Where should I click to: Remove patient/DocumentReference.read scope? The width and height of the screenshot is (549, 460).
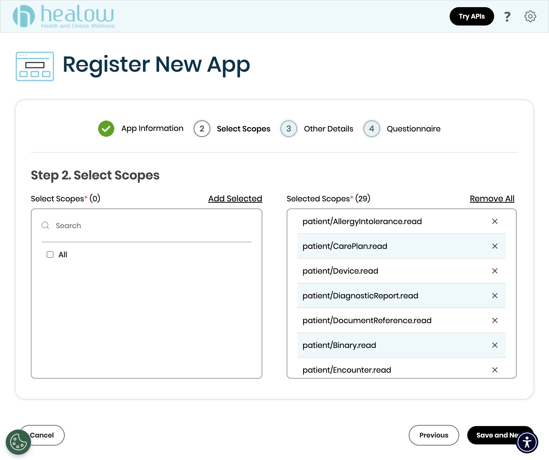tap(494, 320)
